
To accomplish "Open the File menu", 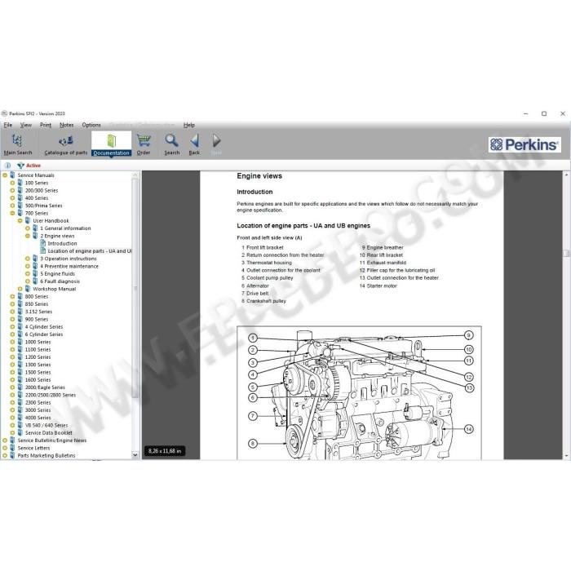I will (7, 125).
